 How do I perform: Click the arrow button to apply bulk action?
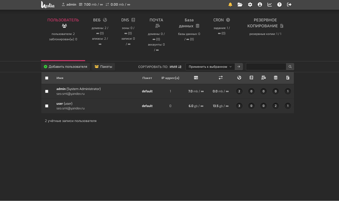[x=239, y=67]
